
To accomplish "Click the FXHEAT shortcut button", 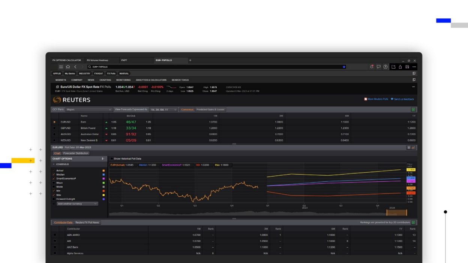I will 99,73.
